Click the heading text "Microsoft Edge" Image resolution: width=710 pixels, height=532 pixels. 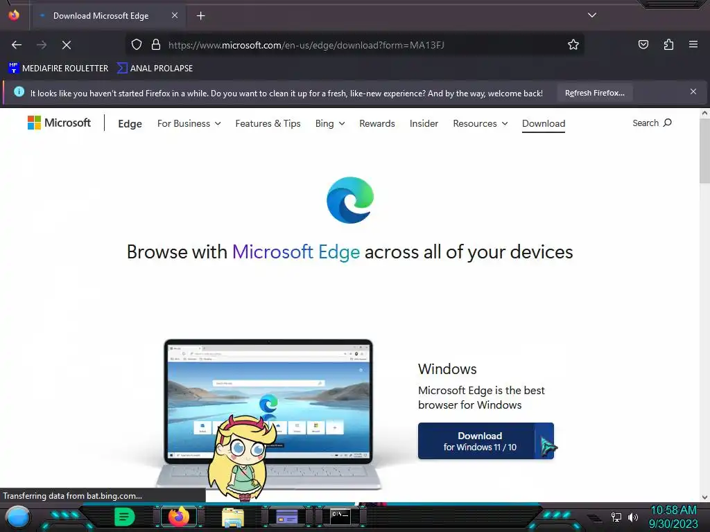click(295, 252)
